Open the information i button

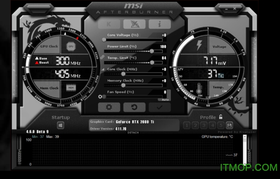coord(160,24)
